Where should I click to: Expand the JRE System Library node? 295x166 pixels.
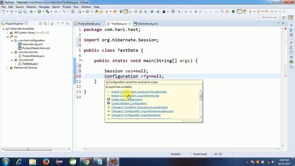tap(8, 33)
